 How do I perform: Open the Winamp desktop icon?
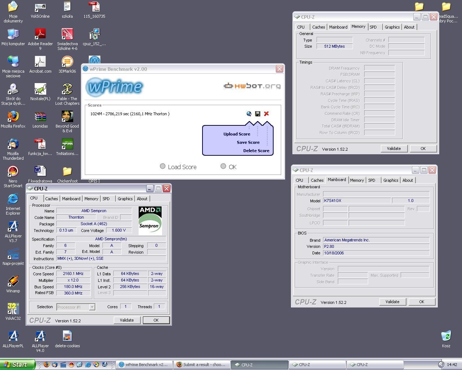pos(13,284)
